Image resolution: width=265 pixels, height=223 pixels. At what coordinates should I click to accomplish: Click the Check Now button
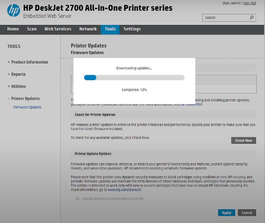(x=243, y=140)
